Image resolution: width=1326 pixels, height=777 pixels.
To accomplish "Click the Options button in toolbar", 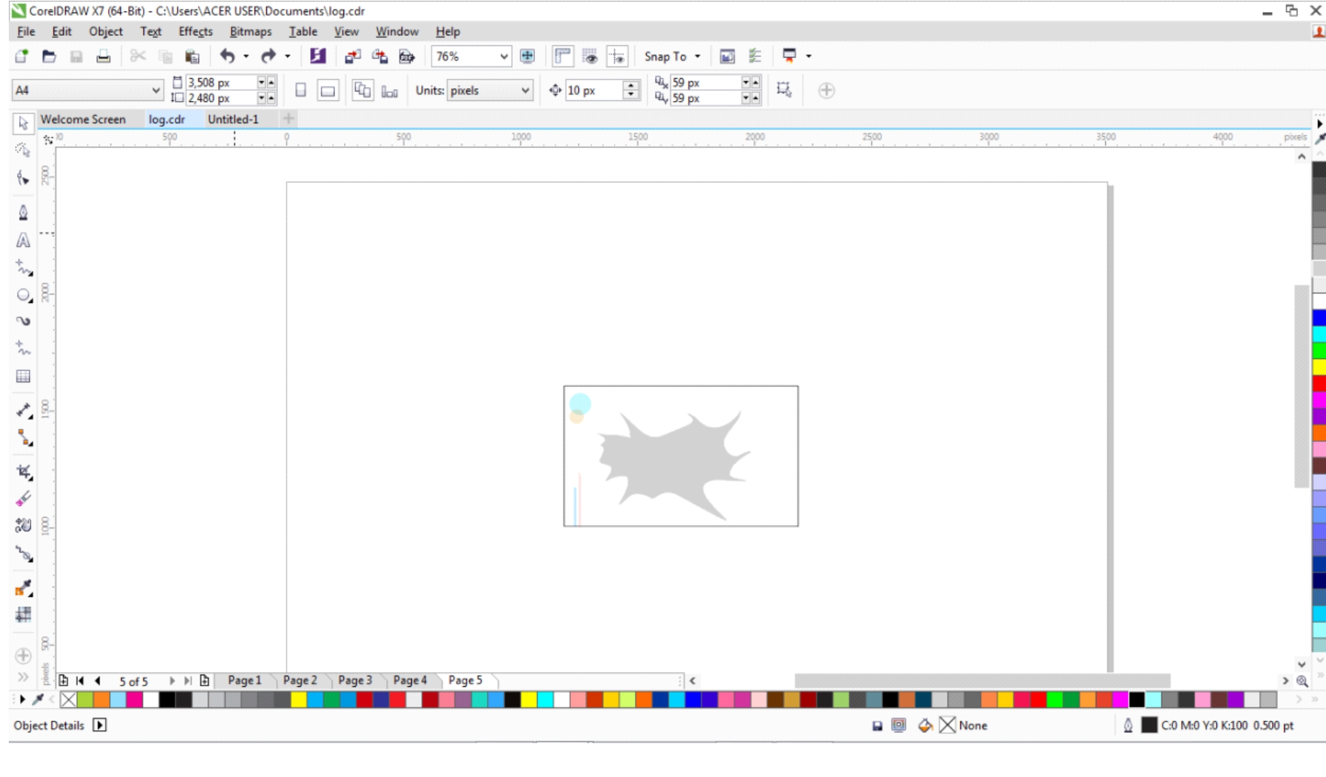I will point(754,56).
